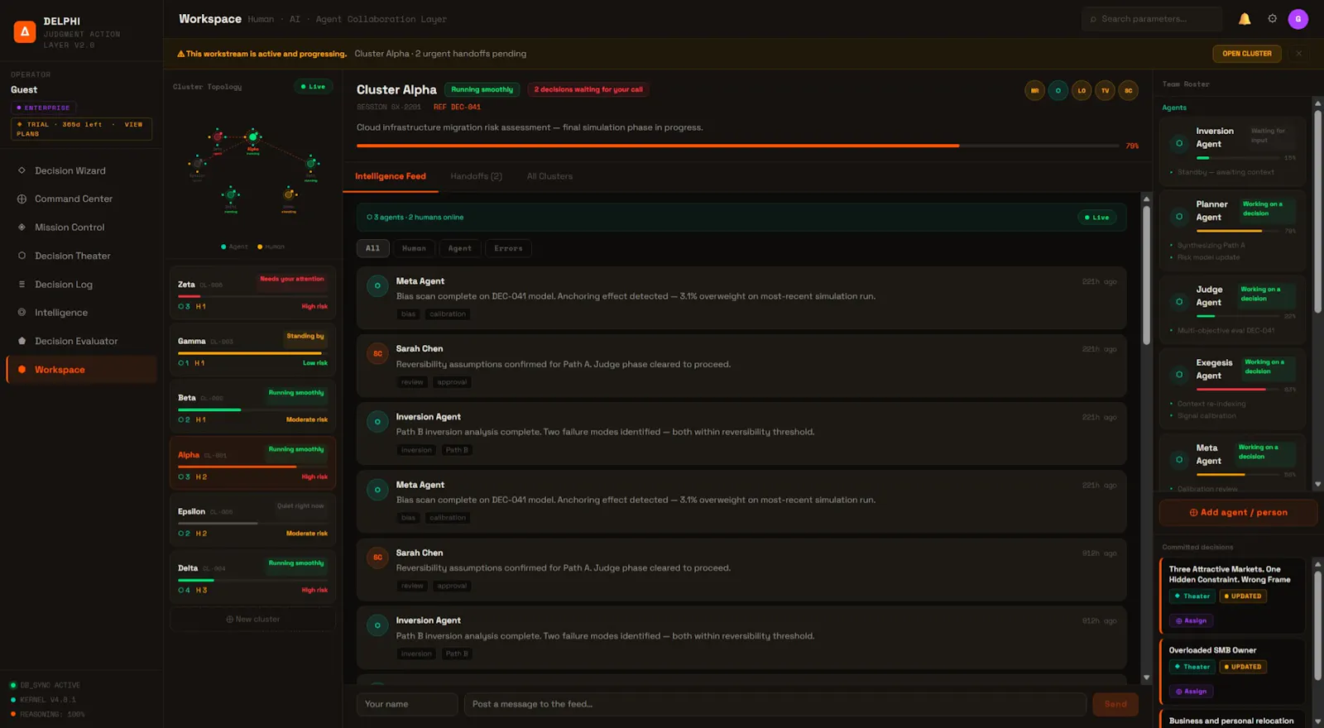Select the teal agent avatar beside MR
This screenshot has width=1324, height=728.
pos(1058,91)
